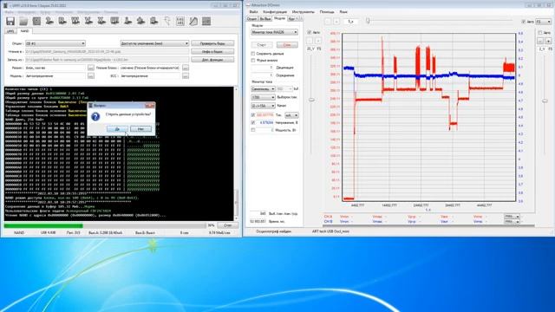The height and width of the screenshot is (312, 555).
Task: Open the Выборок sample count dropdown
Action: [263, 97]
